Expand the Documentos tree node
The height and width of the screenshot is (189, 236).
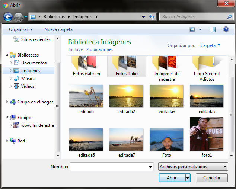pyautogui.click(x=11, y=63)
